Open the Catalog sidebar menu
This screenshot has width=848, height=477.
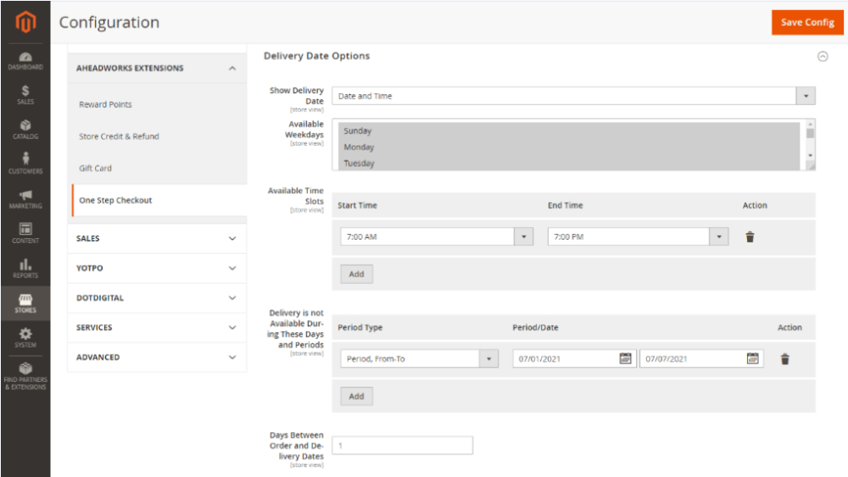tap(25, 130)
